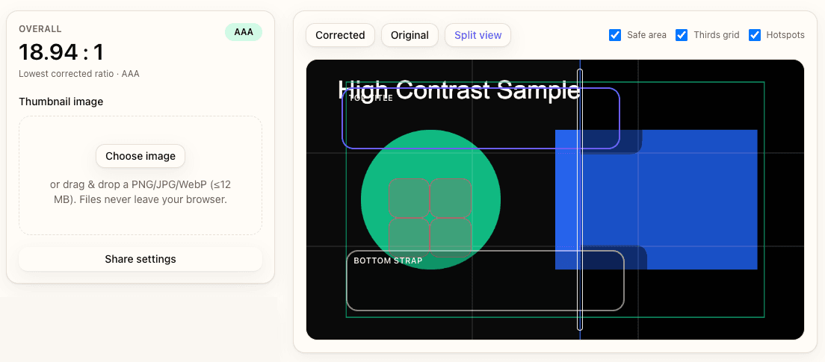Toggle the Thirds grid checkbox
825x362 pixels.
682,35
